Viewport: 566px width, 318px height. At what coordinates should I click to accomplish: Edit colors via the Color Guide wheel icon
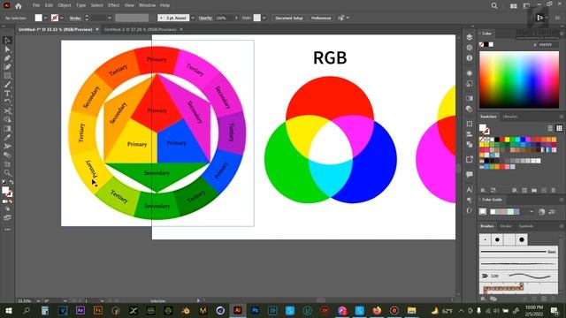pos(541,212)
